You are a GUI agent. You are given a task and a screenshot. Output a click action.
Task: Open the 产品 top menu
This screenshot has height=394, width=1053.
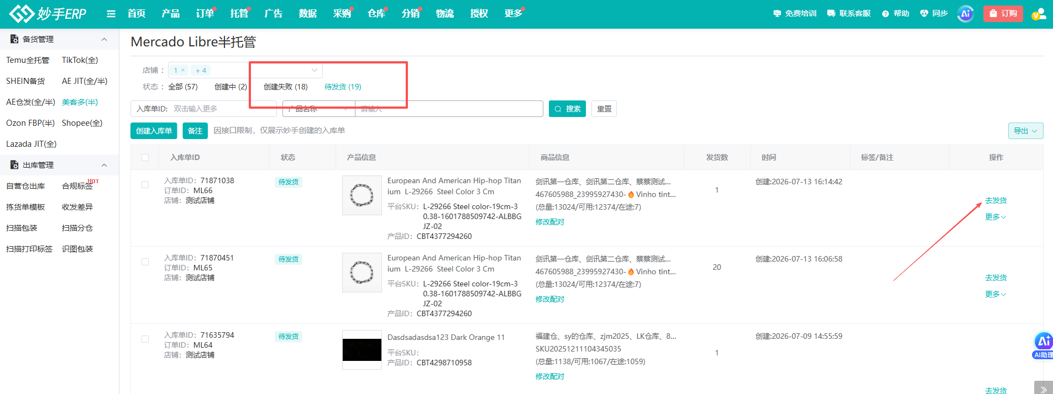[x=171, y=13]
